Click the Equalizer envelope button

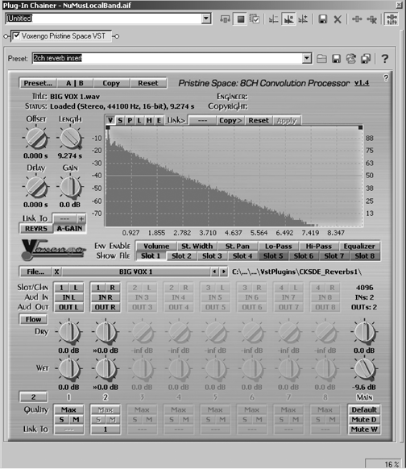[x=359, y=246]
